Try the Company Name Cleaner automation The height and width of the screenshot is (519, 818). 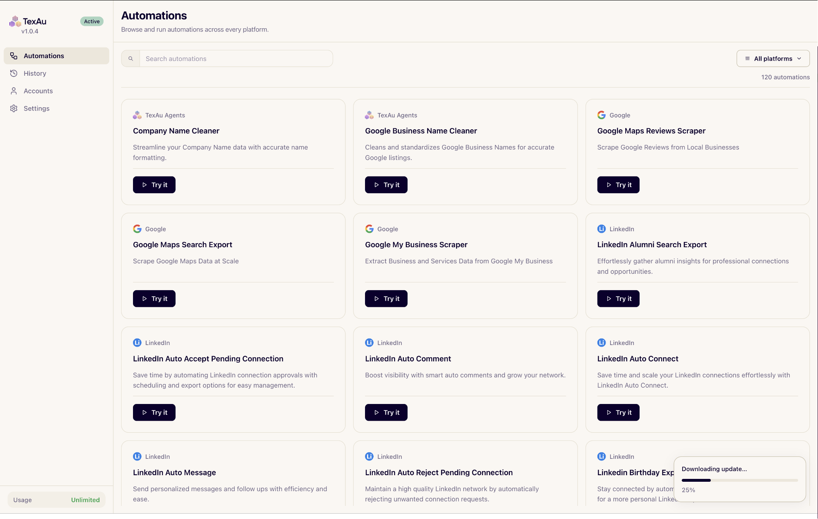click(154, 185)
